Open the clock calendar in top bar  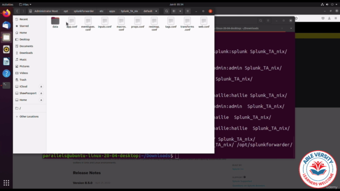click(x=176, y=4)
